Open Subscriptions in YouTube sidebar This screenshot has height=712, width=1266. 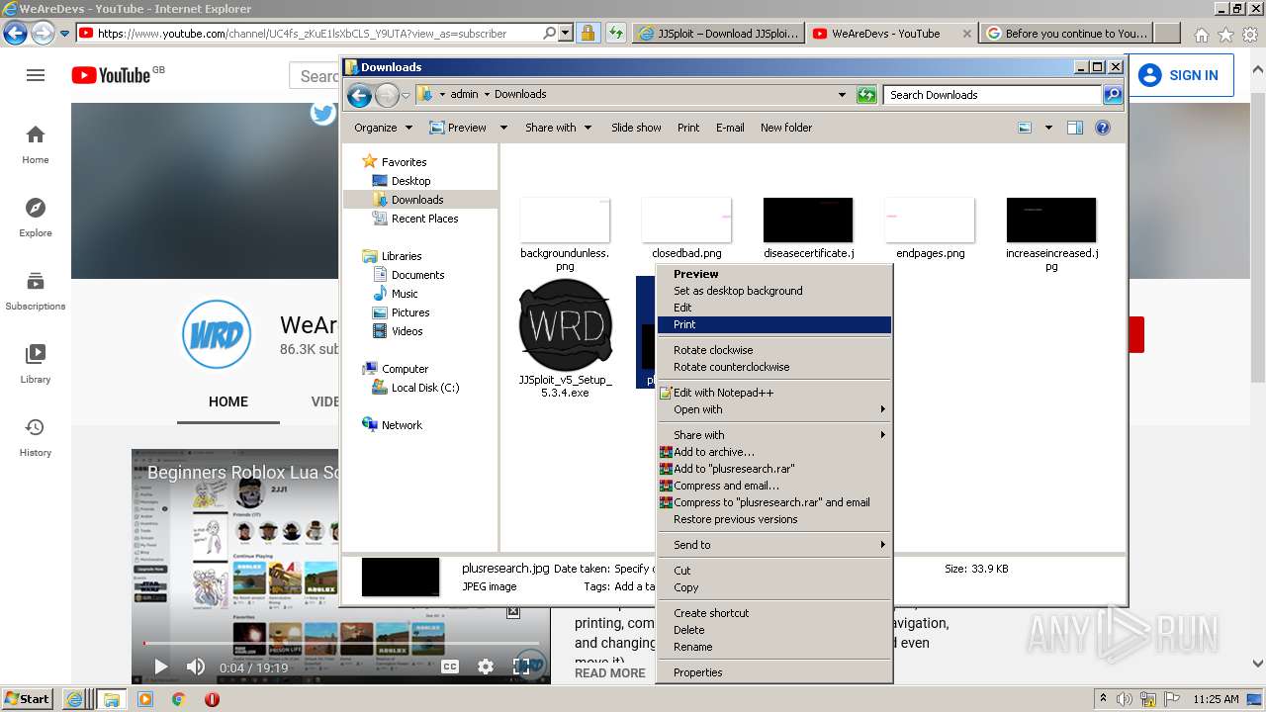point(36,291)
